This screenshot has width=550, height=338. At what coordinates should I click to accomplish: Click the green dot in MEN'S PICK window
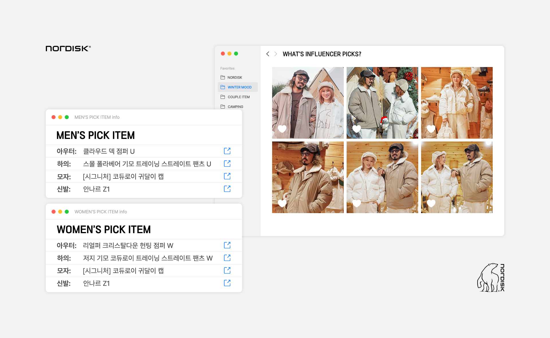click(x=67, y=117)
